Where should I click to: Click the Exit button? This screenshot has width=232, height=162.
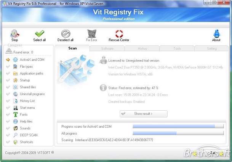click(x=213, y=153)
